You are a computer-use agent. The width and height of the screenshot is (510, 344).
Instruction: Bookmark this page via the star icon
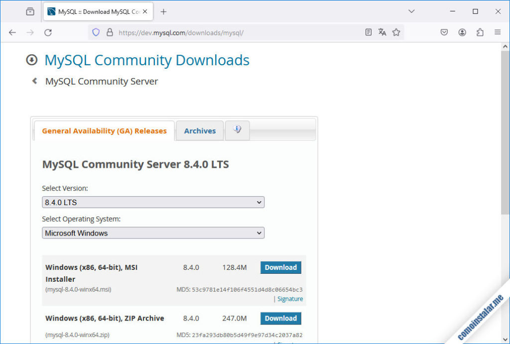tap(396, 32)
